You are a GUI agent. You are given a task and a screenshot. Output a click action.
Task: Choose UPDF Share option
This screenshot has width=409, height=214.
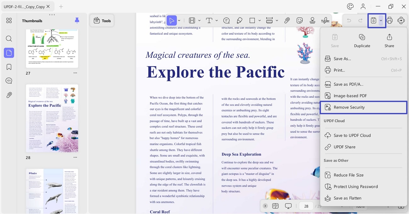coord(363,147)
